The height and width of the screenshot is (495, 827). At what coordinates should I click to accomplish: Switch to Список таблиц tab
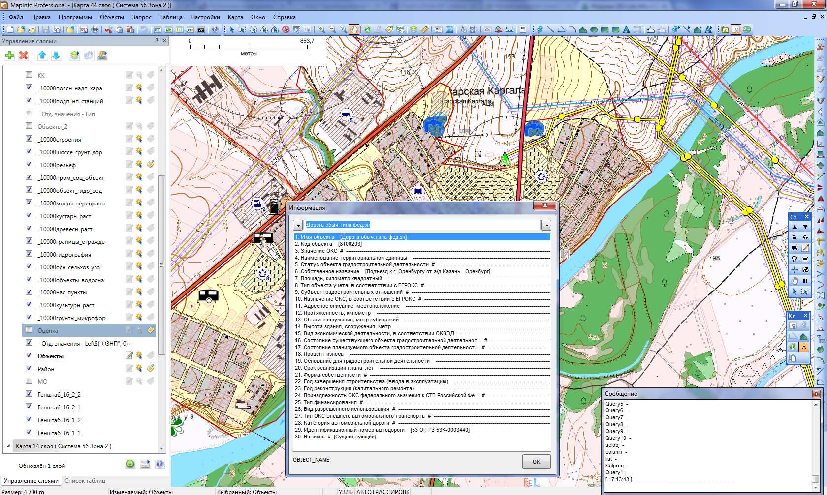click(85, 480)
